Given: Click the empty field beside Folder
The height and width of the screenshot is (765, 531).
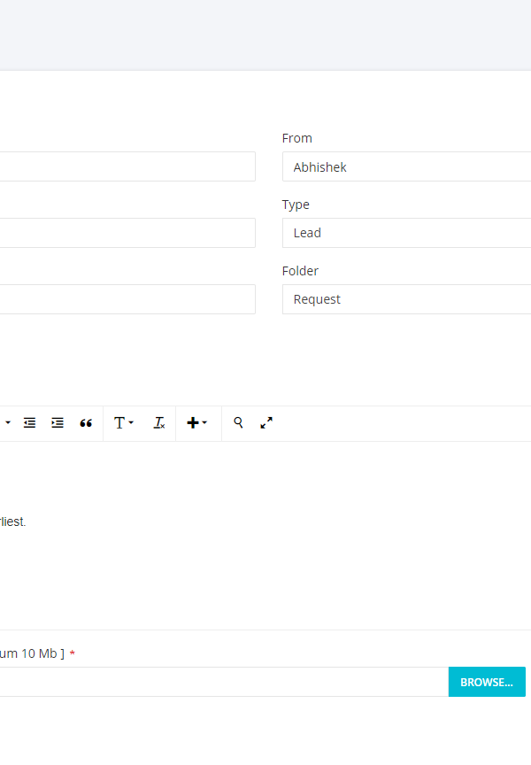Looking at the screenshot, I should [127, 299].
